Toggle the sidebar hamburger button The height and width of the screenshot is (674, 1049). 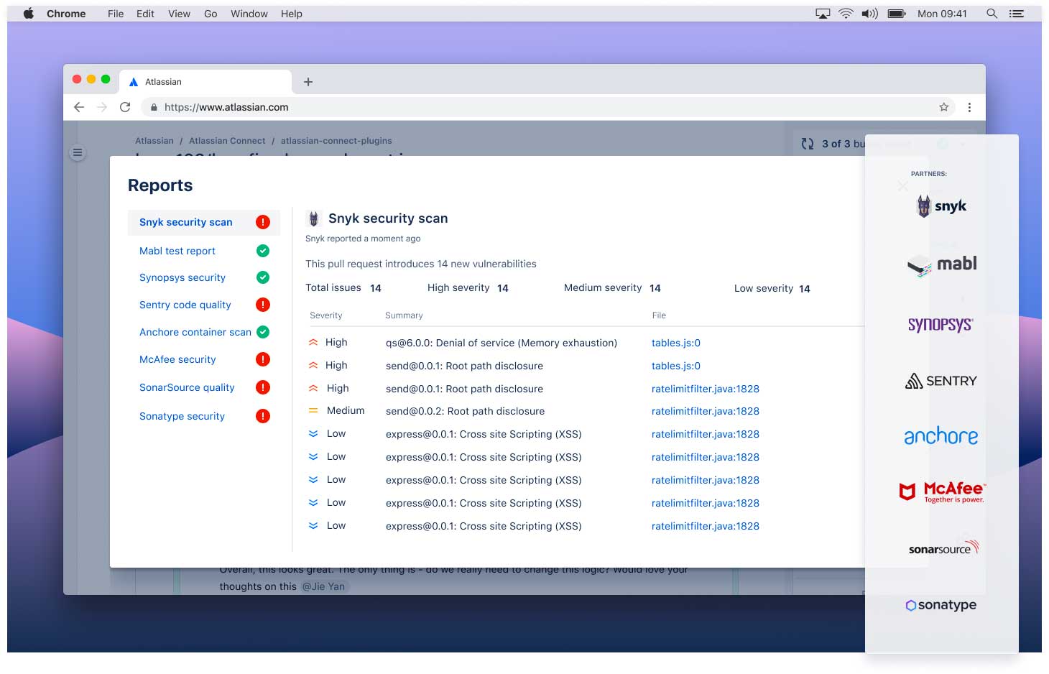coord(78,152)
